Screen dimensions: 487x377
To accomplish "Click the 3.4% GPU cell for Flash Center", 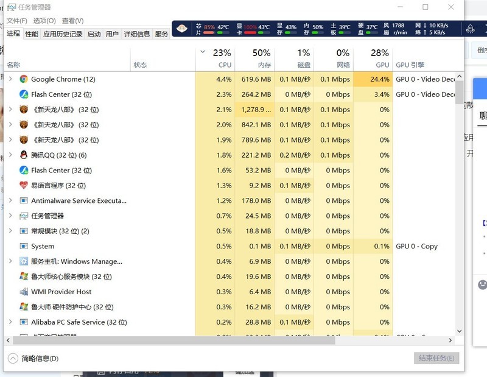I will click(x=373, y=94).
